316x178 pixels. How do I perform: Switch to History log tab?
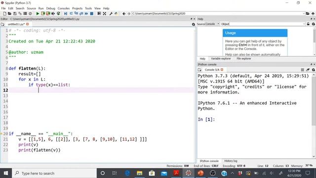coord(231,161)
